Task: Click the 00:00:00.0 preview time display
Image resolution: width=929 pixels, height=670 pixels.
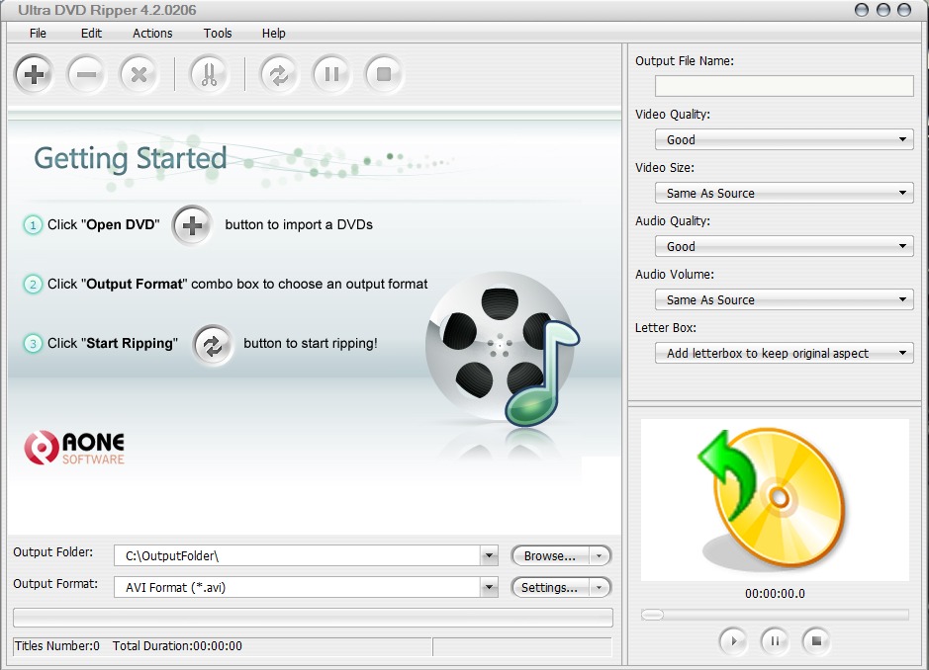Action: [775, 594]
